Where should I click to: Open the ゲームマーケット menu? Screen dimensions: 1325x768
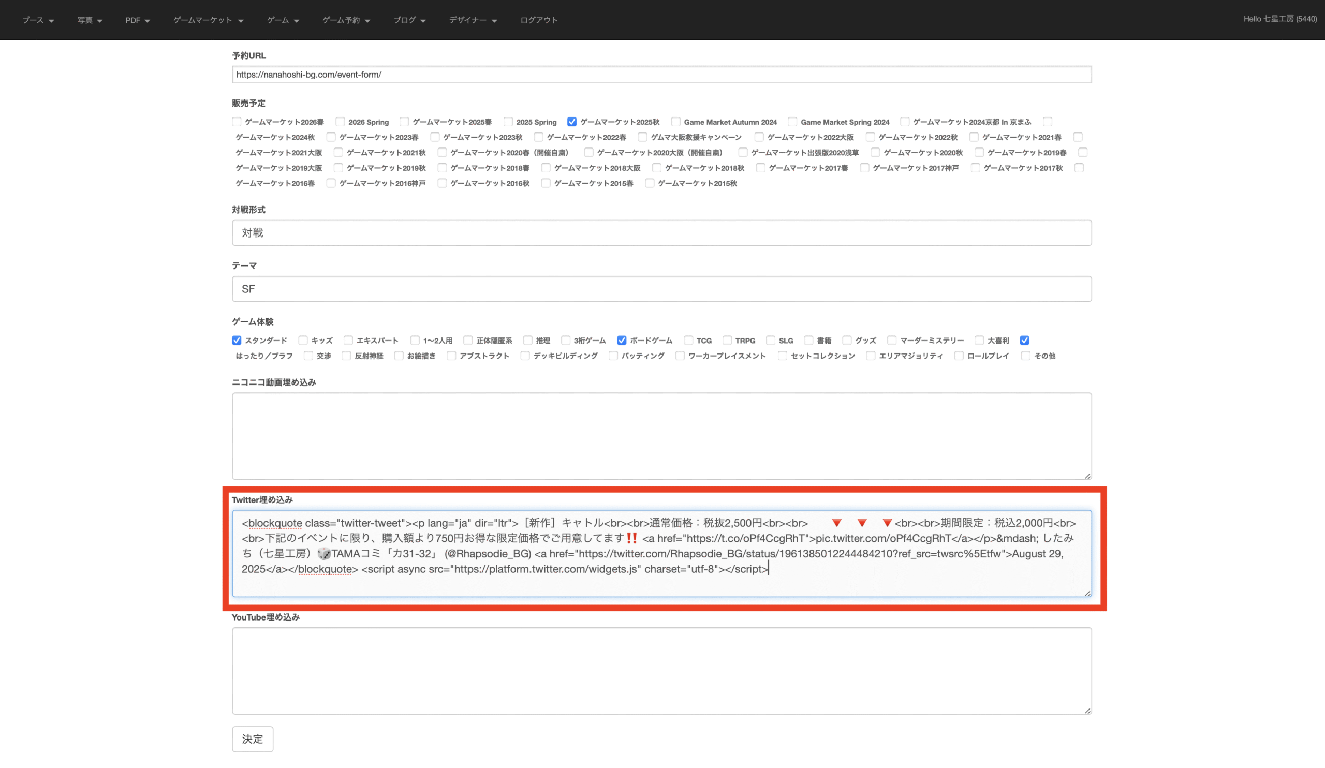208,20
